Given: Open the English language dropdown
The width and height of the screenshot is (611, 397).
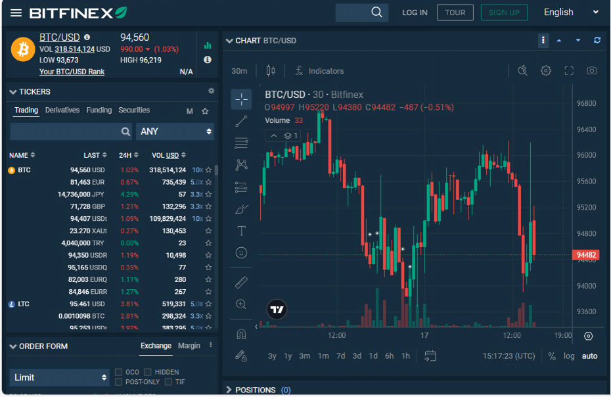Looking at the screenshot, I should point(570,12).
